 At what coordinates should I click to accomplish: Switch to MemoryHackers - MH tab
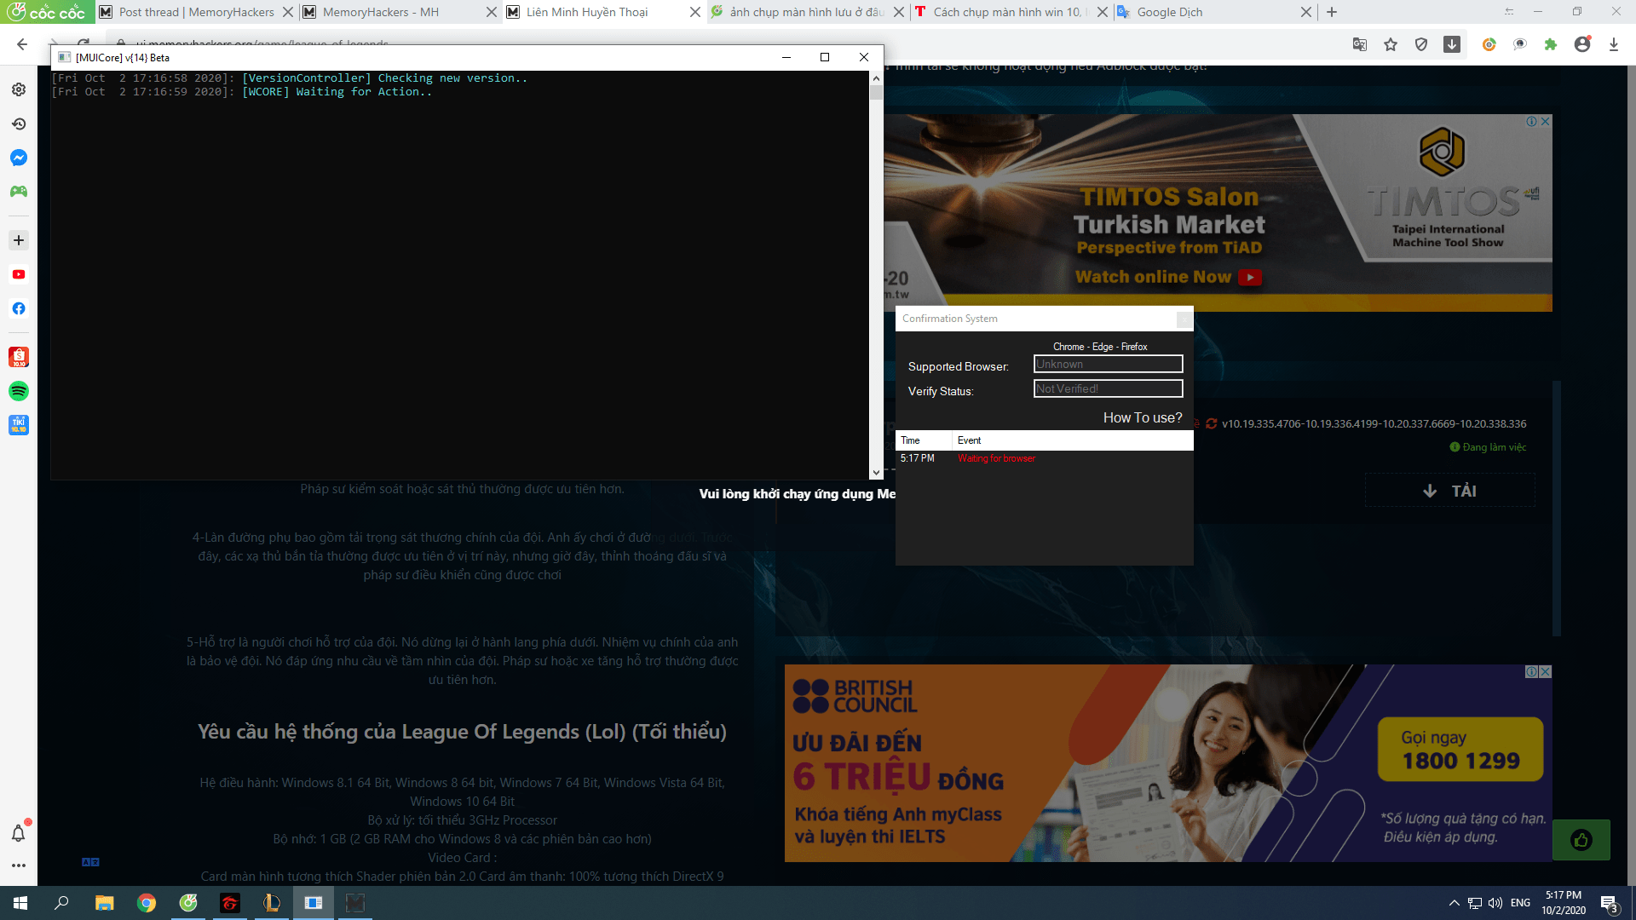pos(400,12)
